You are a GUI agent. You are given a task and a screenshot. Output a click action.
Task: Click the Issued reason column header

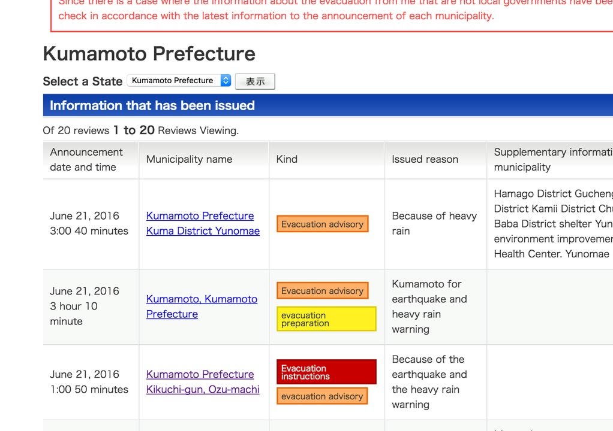click(425, 159)
